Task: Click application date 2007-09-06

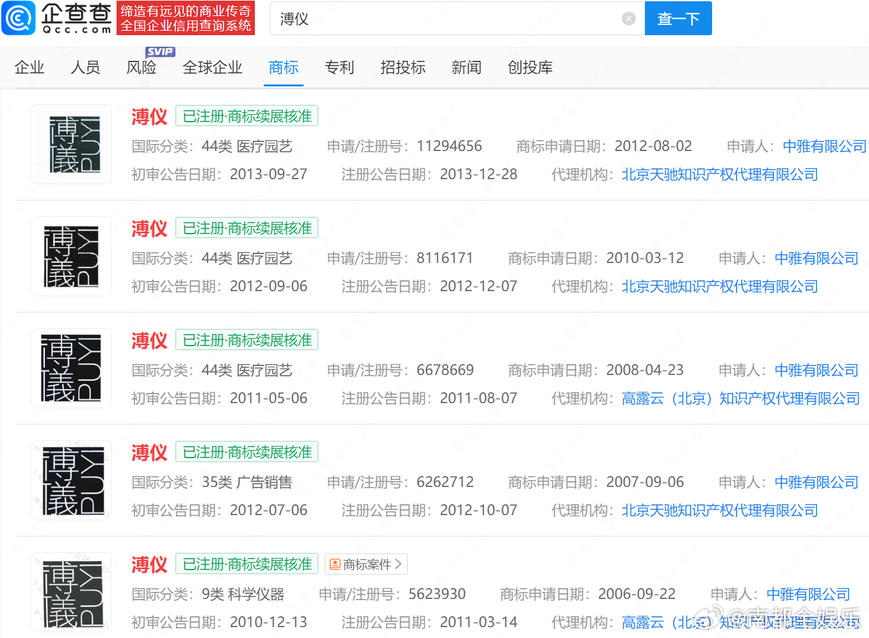Action: (x=645, y=482)
